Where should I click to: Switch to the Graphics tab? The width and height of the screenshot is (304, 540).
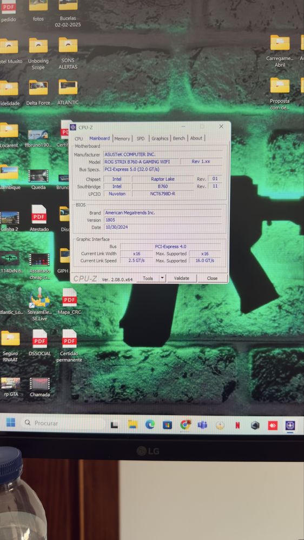[160, 138]
